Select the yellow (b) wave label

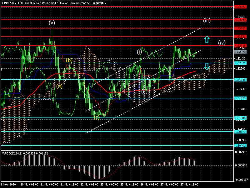pos(69,60)
